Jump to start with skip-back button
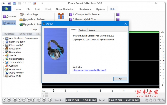Viewport: 167px width, 105px height. 4,100
